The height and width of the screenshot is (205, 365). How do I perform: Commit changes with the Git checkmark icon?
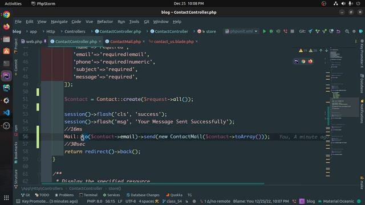pyautogui.click(x=317, y=31)
